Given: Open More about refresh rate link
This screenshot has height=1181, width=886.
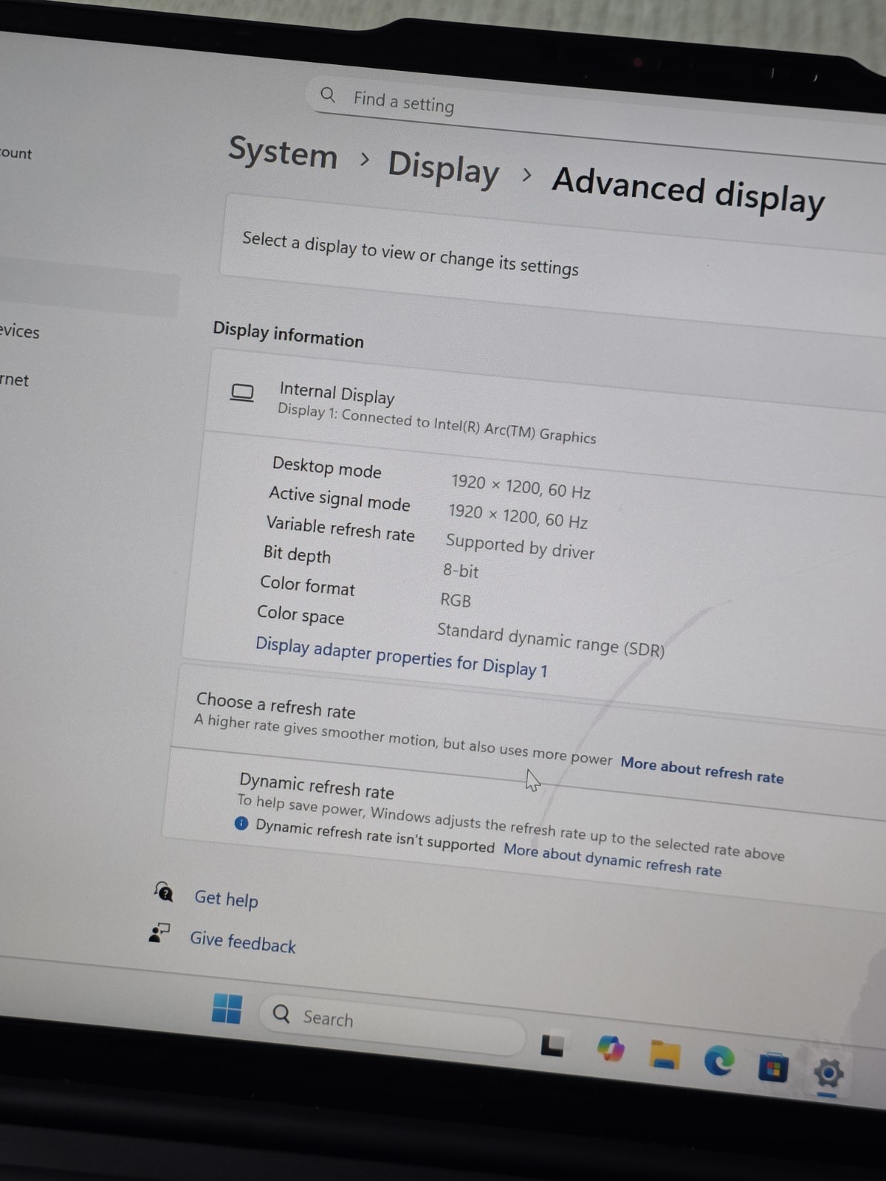Looking at the screenshot, I should click(702, 769).
